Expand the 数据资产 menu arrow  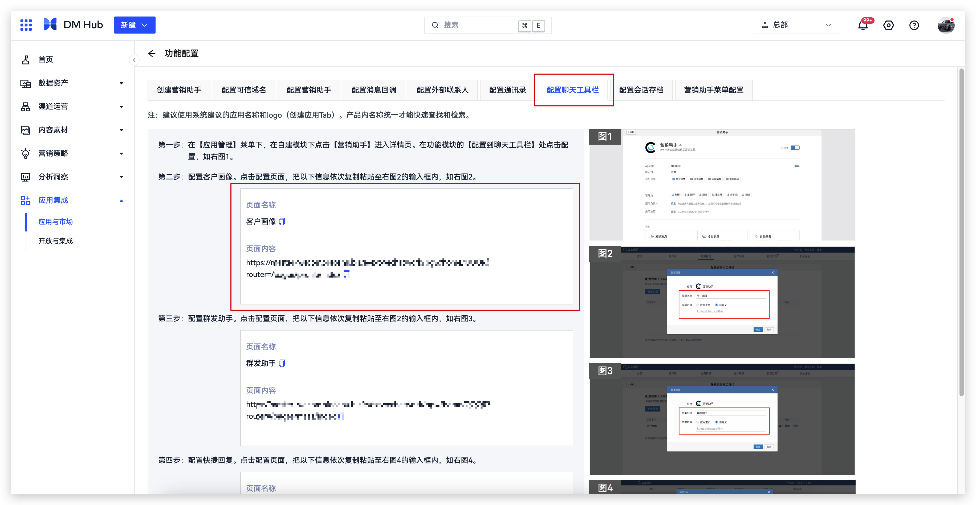(121, 83)
